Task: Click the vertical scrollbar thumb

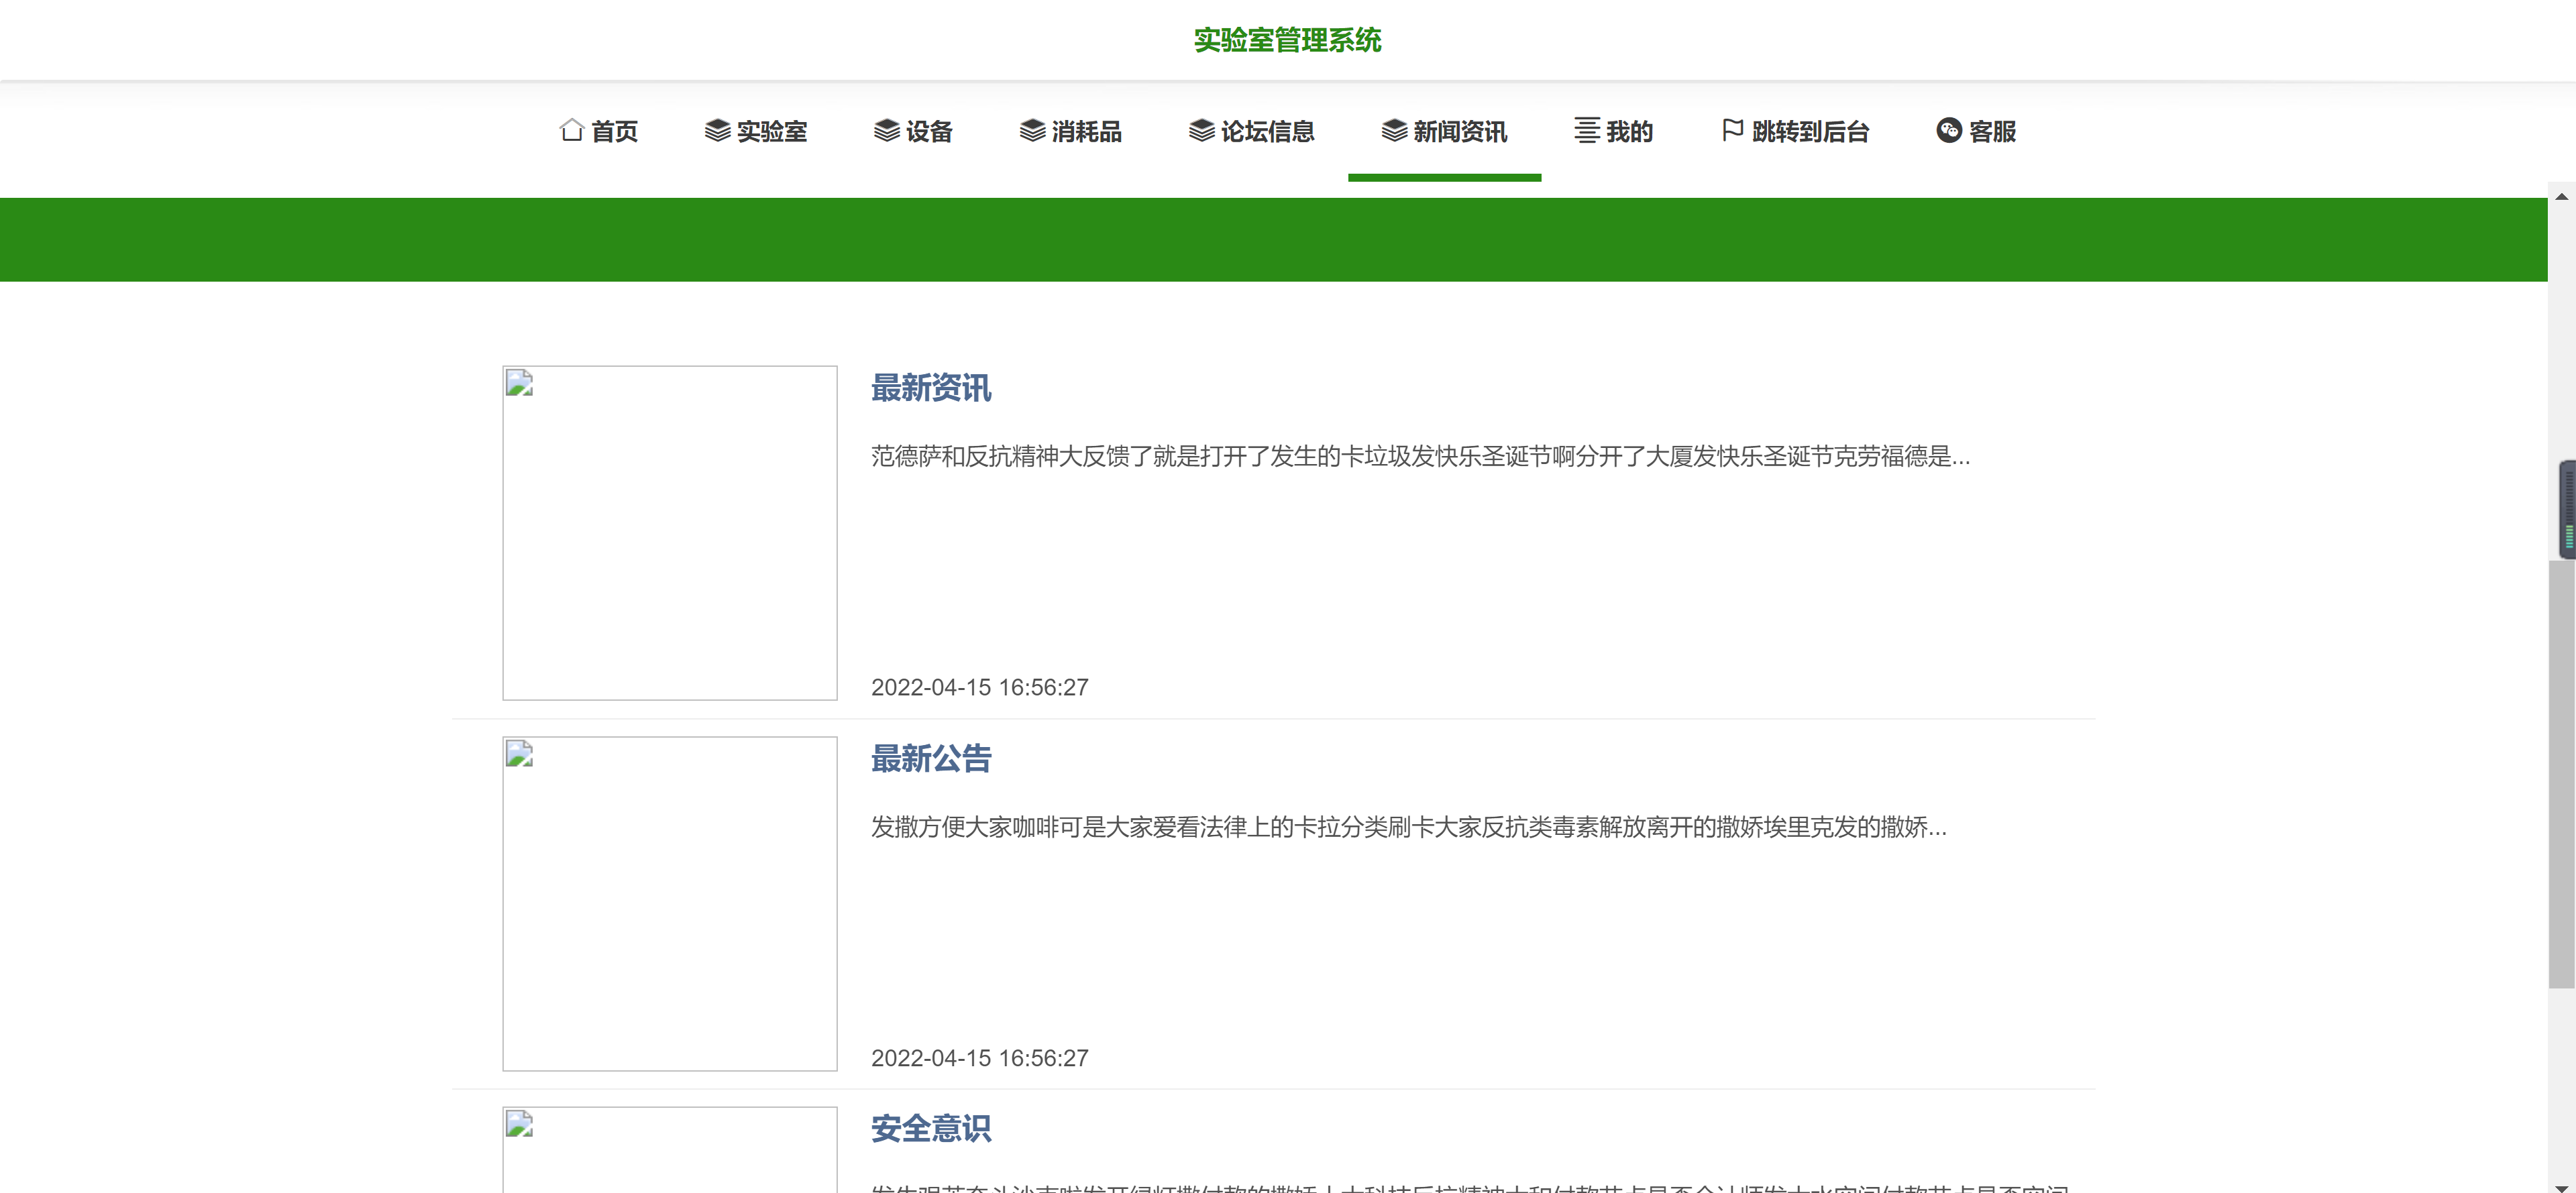Action: (2561, 775)
